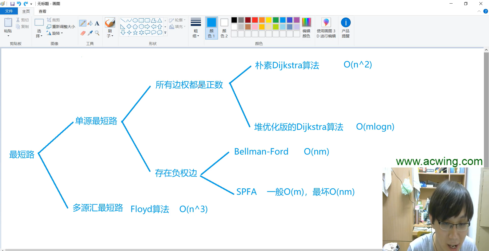
Task: Open the 文件 menu tab
Action: click(x=9, y=11)
